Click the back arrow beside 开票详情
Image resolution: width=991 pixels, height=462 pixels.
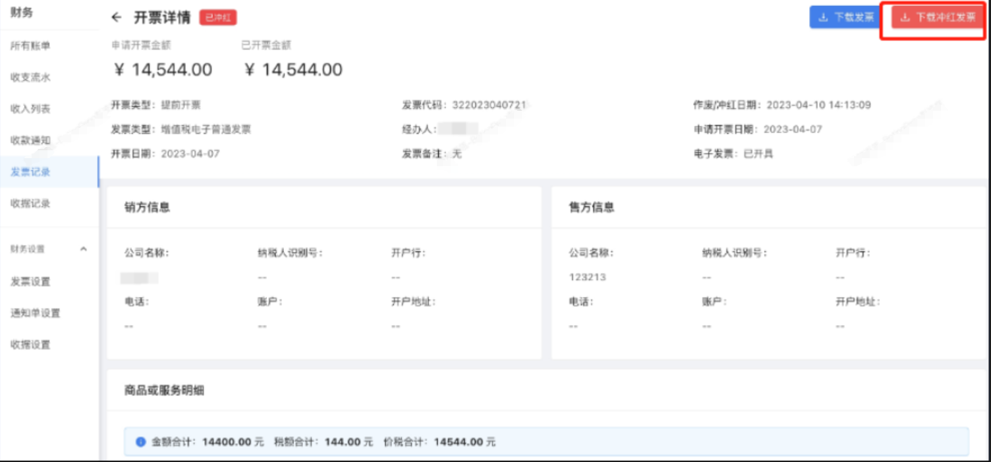coord(117,18)
